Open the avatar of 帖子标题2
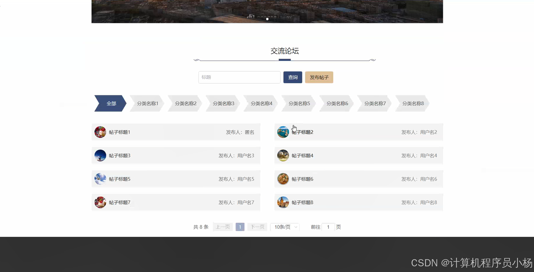534x272 pixels. tap(283, 132)
